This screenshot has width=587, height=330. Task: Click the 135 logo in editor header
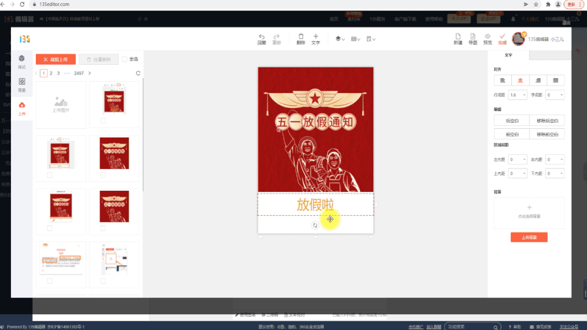[24, 39]
